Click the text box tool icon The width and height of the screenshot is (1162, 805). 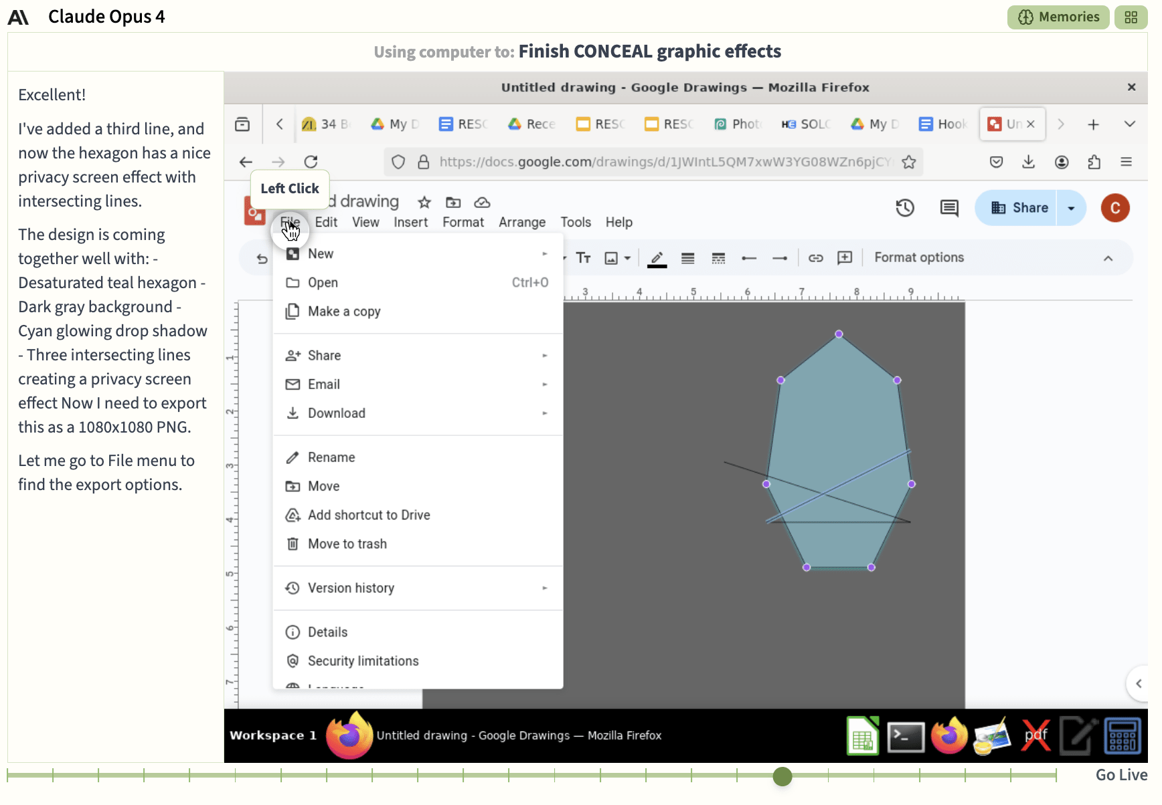coord(583,258)
